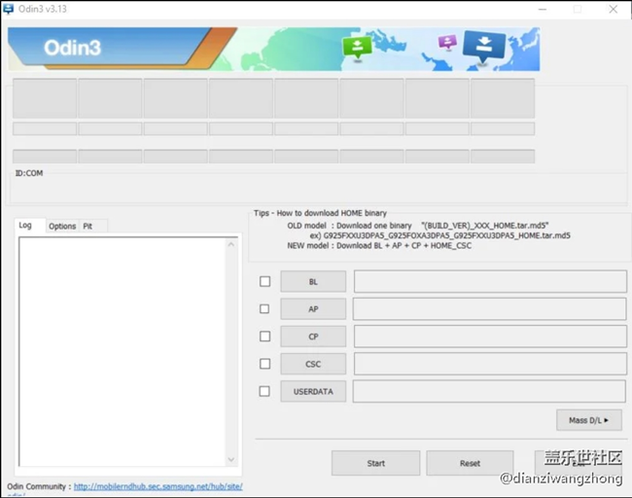Open the mobilerndhub Odin Community link

[158, 486]
